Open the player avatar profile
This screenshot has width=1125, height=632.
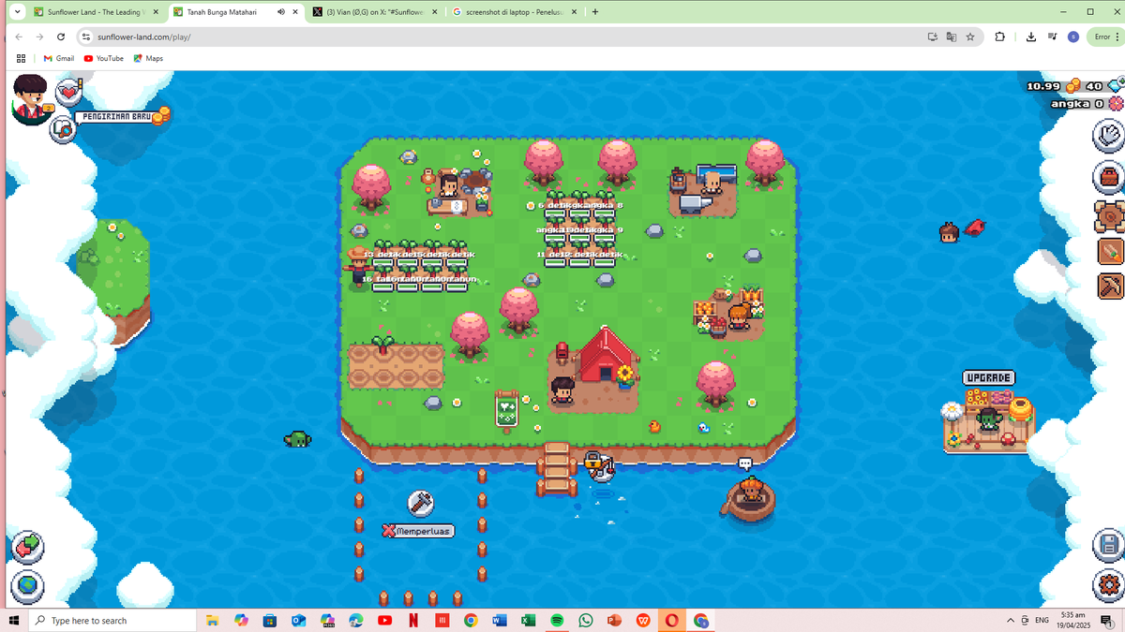click(31, 100)
